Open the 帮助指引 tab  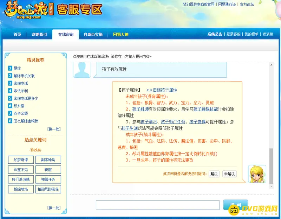tap(39, 34)
